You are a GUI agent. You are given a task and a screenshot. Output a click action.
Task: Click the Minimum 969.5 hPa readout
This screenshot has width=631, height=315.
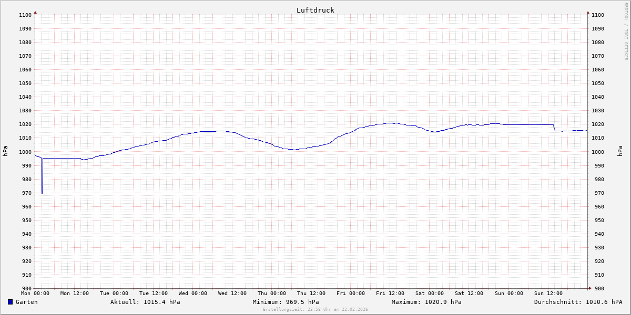(286, 302)
